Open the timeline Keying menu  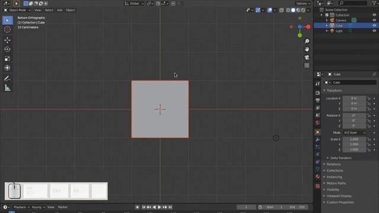coord(38,207)
